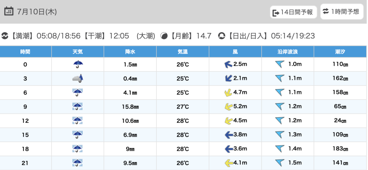Click the 天気 column header
The height and width of the screenshot is (170, 368).
pos(78,52)
